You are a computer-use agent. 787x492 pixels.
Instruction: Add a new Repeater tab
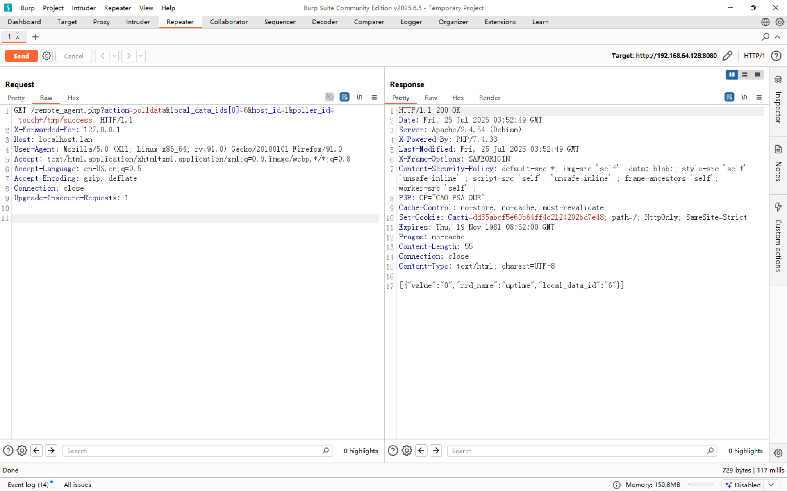(x=35, y=37)
